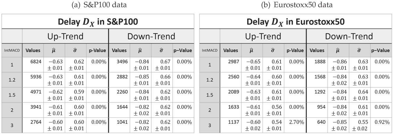Click the "Delay D_X in Eurostoxx50" table title
The height and width of the screenshot is (134, 393).
coord(295,22)
